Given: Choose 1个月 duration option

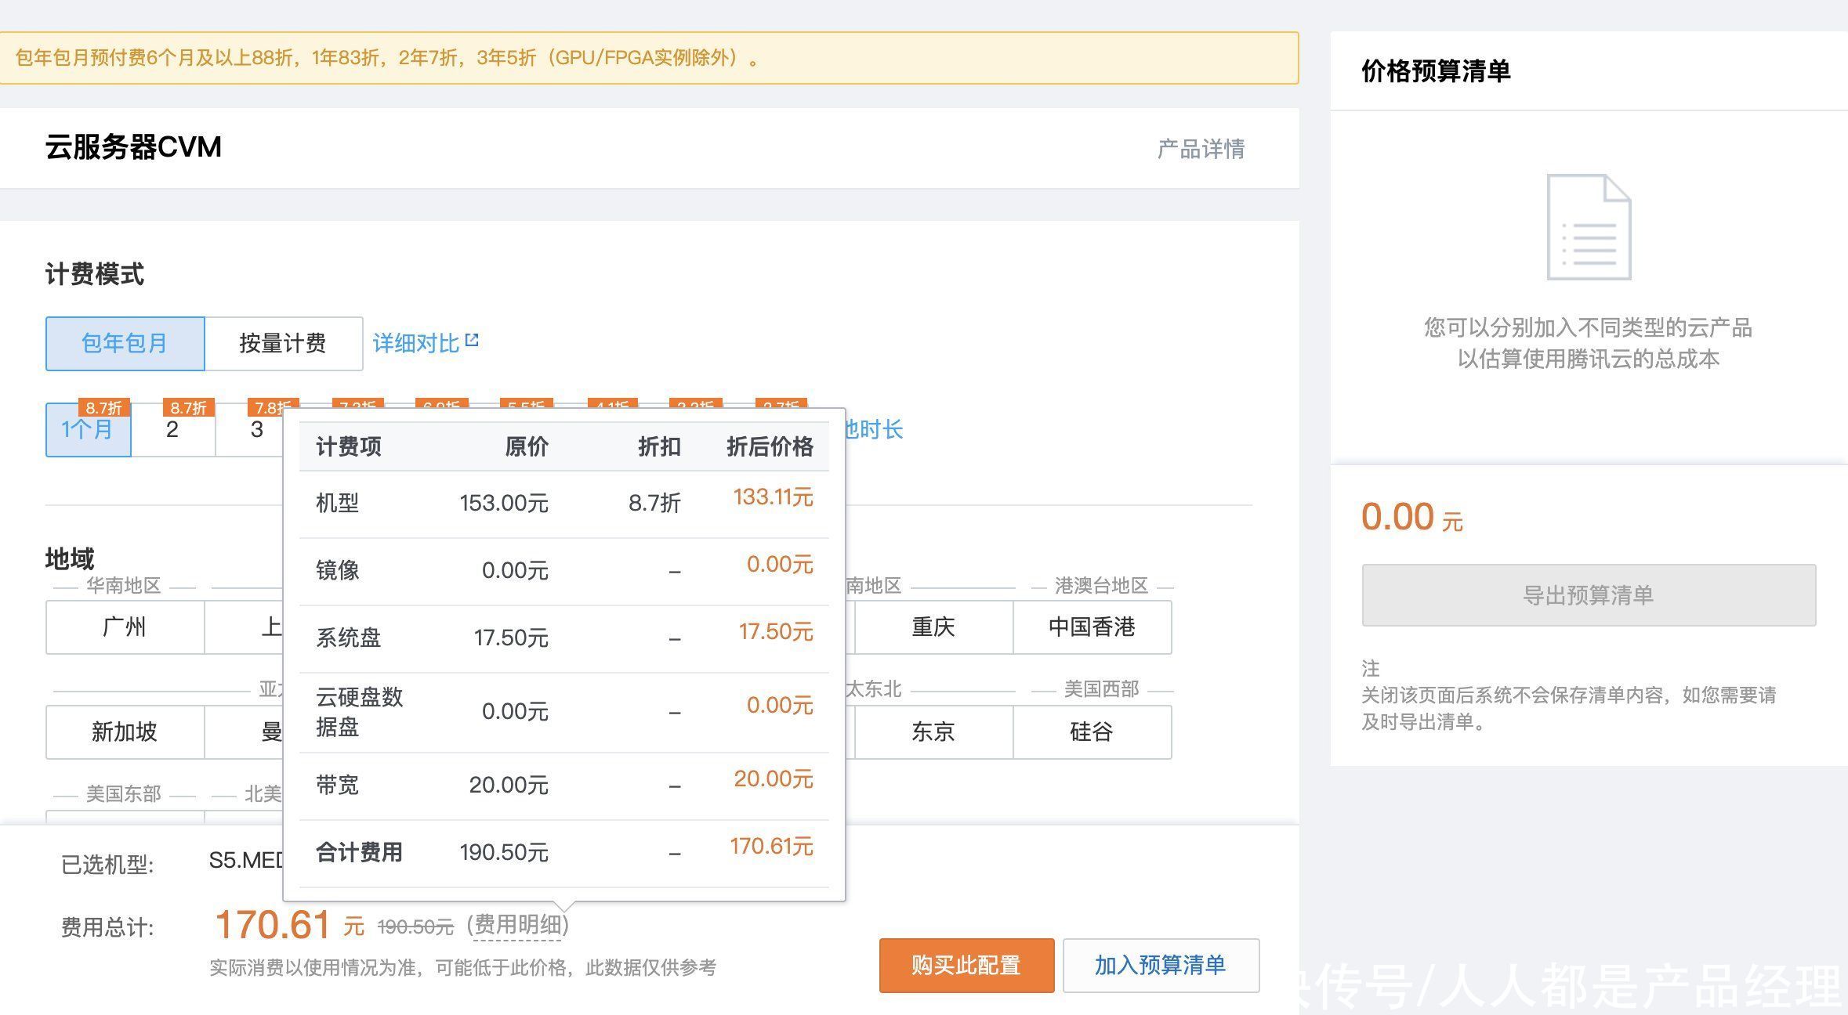Looking at the screenshot, I should point(88,429).
